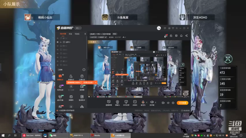
Task: Toggle the lock on 全屏 9 source
Action: tap(61, 42)
